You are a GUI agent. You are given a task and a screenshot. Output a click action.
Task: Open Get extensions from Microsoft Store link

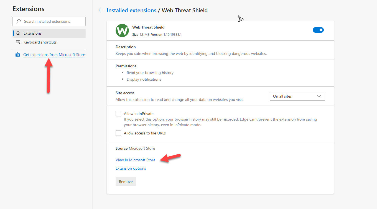[x=54, y=55]
